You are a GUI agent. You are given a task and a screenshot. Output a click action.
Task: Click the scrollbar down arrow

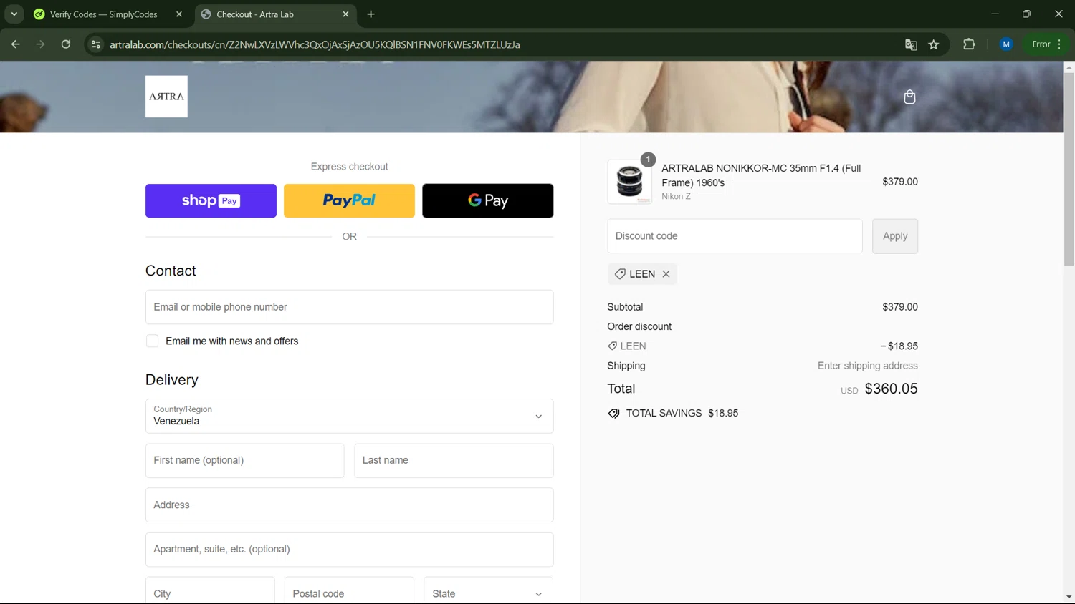tap(1069, 597)
